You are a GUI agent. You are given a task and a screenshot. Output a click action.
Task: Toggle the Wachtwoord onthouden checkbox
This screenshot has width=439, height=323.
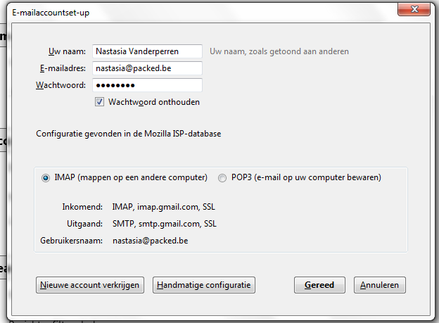(100, 102)
